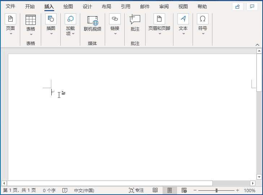Open the comments pane icon
This screenshot has height=195, width=263.
coord(252,7)
